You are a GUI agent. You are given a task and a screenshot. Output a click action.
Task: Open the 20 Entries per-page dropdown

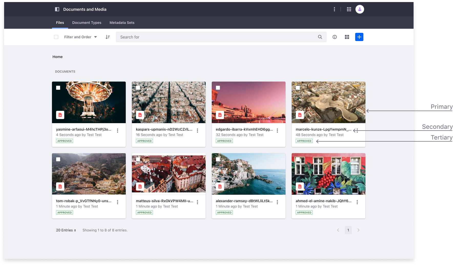(x=66, y=230)
